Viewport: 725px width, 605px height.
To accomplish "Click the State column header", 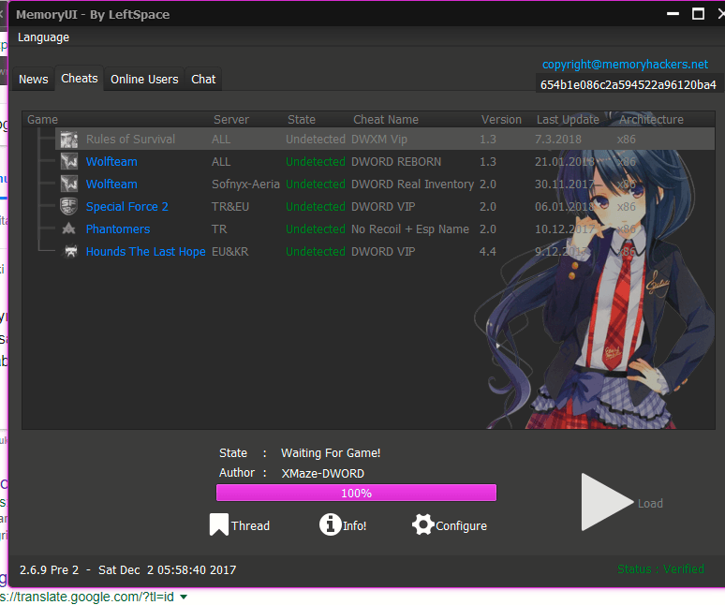I will tap(302, 120).
